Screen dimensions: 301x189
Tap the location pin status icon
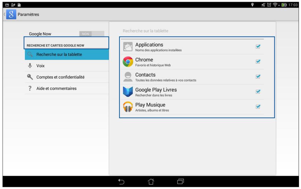[x=252, y=5]
